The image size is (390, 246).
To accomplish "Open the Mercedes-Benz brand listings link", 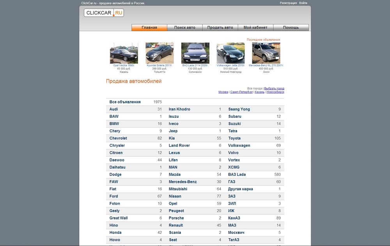I will [183, 182].
